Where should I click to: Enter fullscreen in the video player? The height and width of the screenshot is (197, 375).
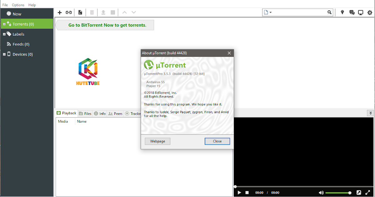368,193
